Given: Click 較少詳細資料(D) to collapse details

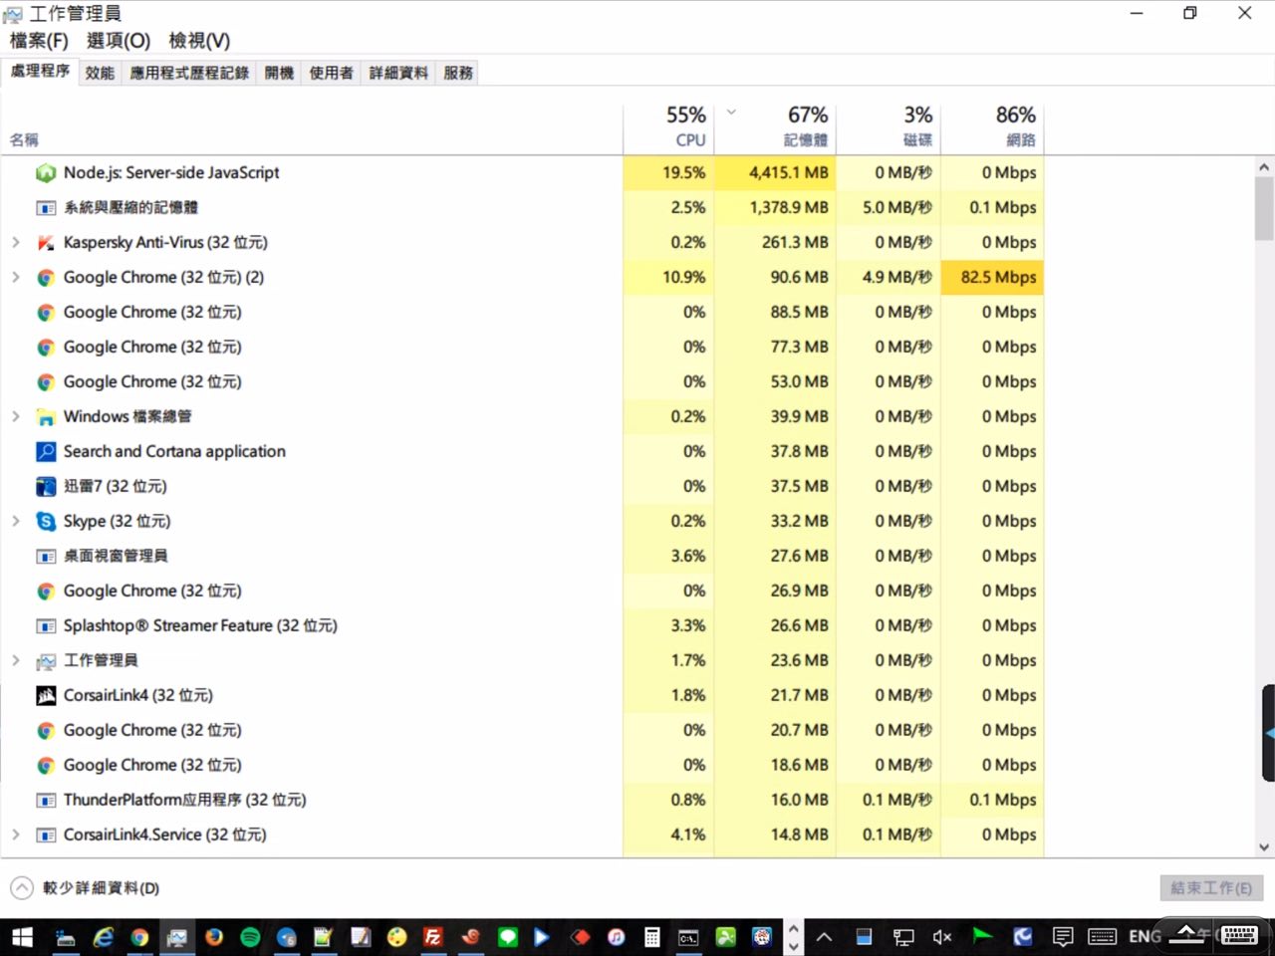Looking at the screenshot, I should 86,888.
